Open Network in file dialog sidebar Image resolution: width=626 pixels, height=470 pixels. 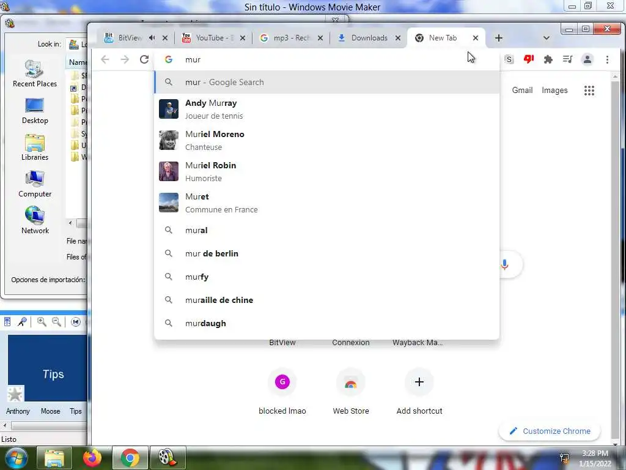[35, 220]
